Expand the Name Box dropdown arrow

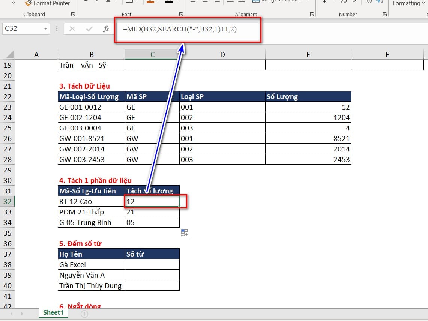pos(46,28)
